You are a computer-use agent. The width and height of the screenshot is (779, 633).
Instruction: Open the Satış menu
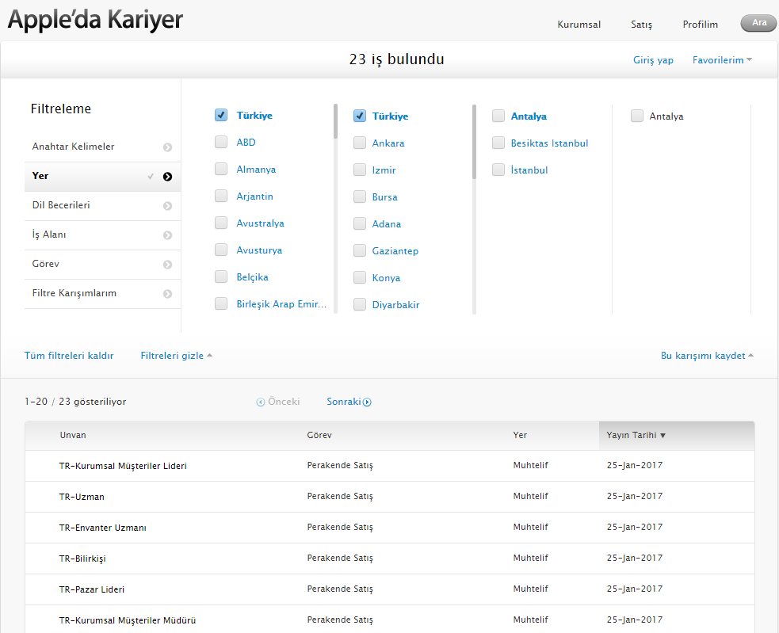click(641, 25)
